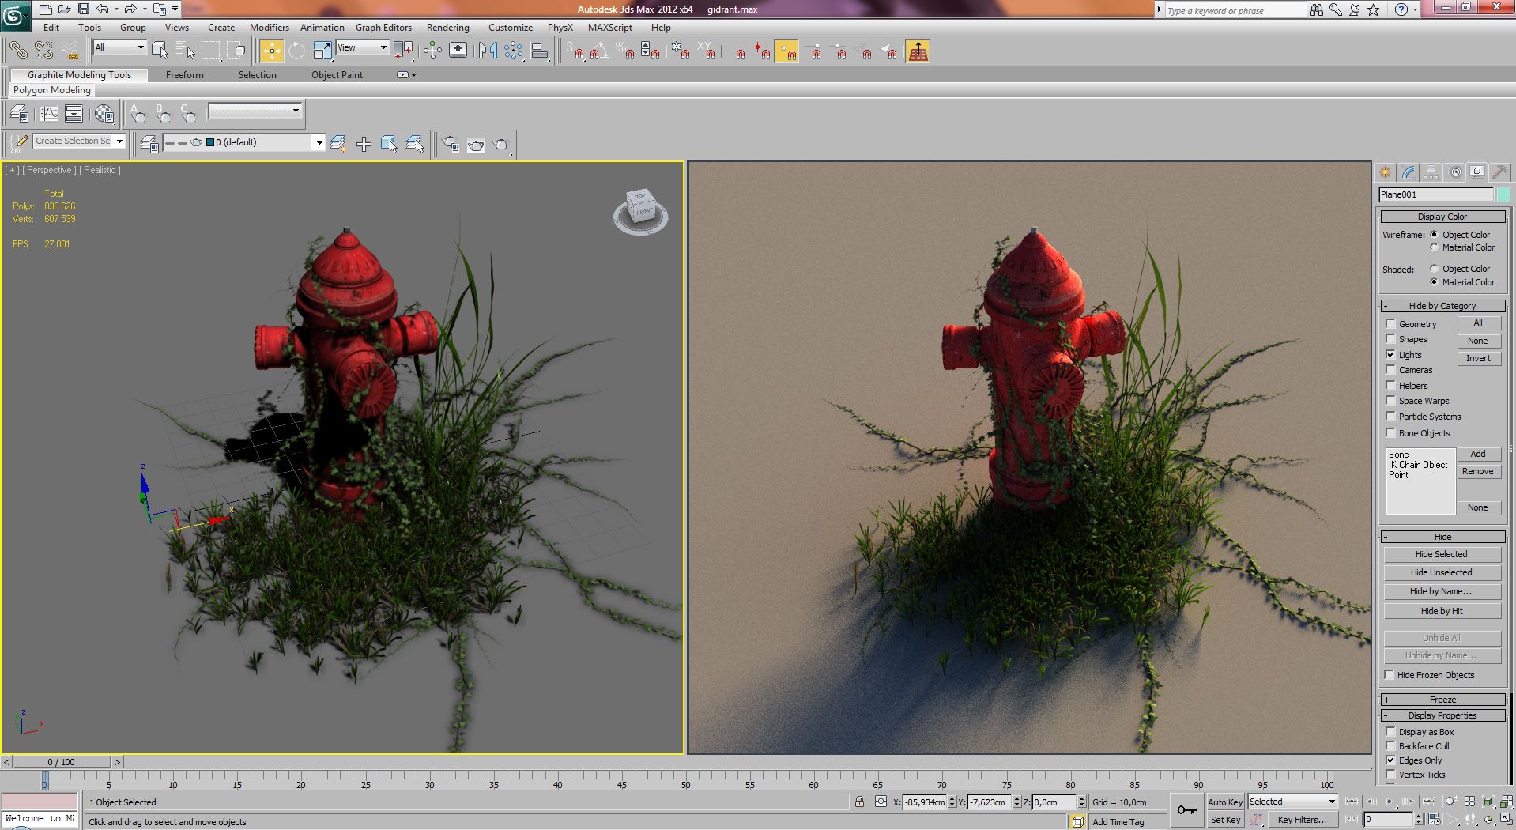
Task: Enable the Geometry hide category checkbox
Action: (1390, 324)
